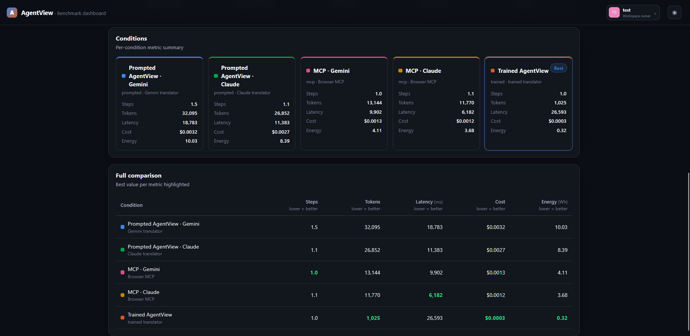690x336 pixels.
Task: Click the AgentView logo icon
Action: 12,13
